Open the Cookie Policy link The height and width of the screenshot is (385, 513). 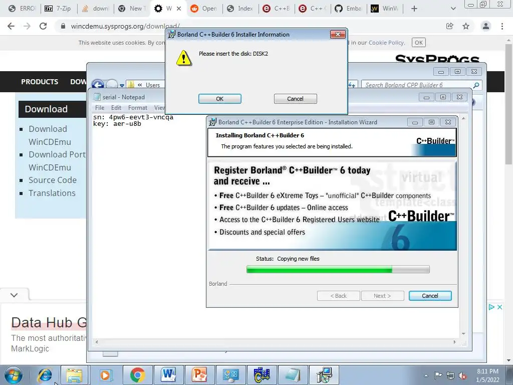(386, 43)
